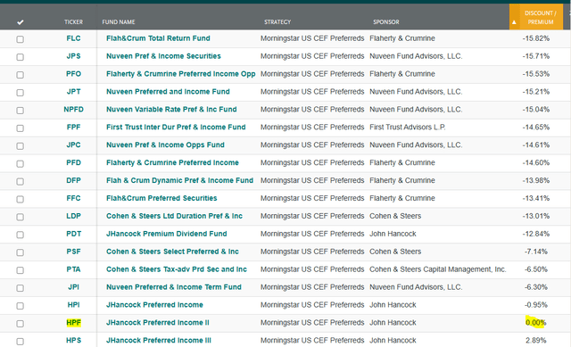This screenshot has width=571, height=347.
Task: Select the -6.30% discount value
Action: click(535, 287)
